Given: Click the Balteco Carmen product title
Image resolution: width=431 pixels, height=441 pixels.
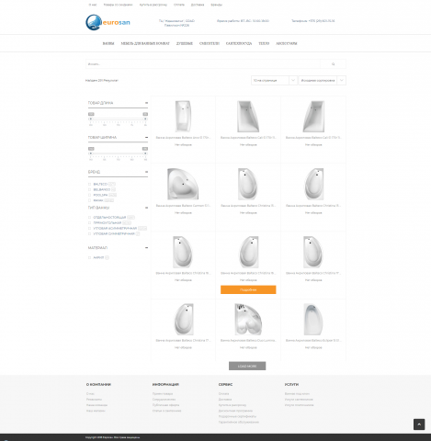Looking at the screenshot, I should (x=183, y=206).
